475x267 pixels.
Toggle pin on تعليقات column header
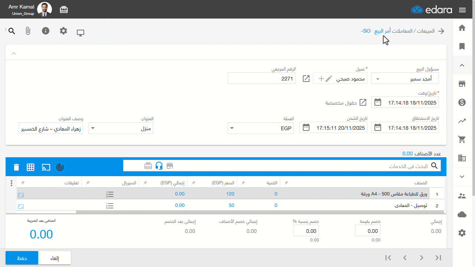[23, 183]
